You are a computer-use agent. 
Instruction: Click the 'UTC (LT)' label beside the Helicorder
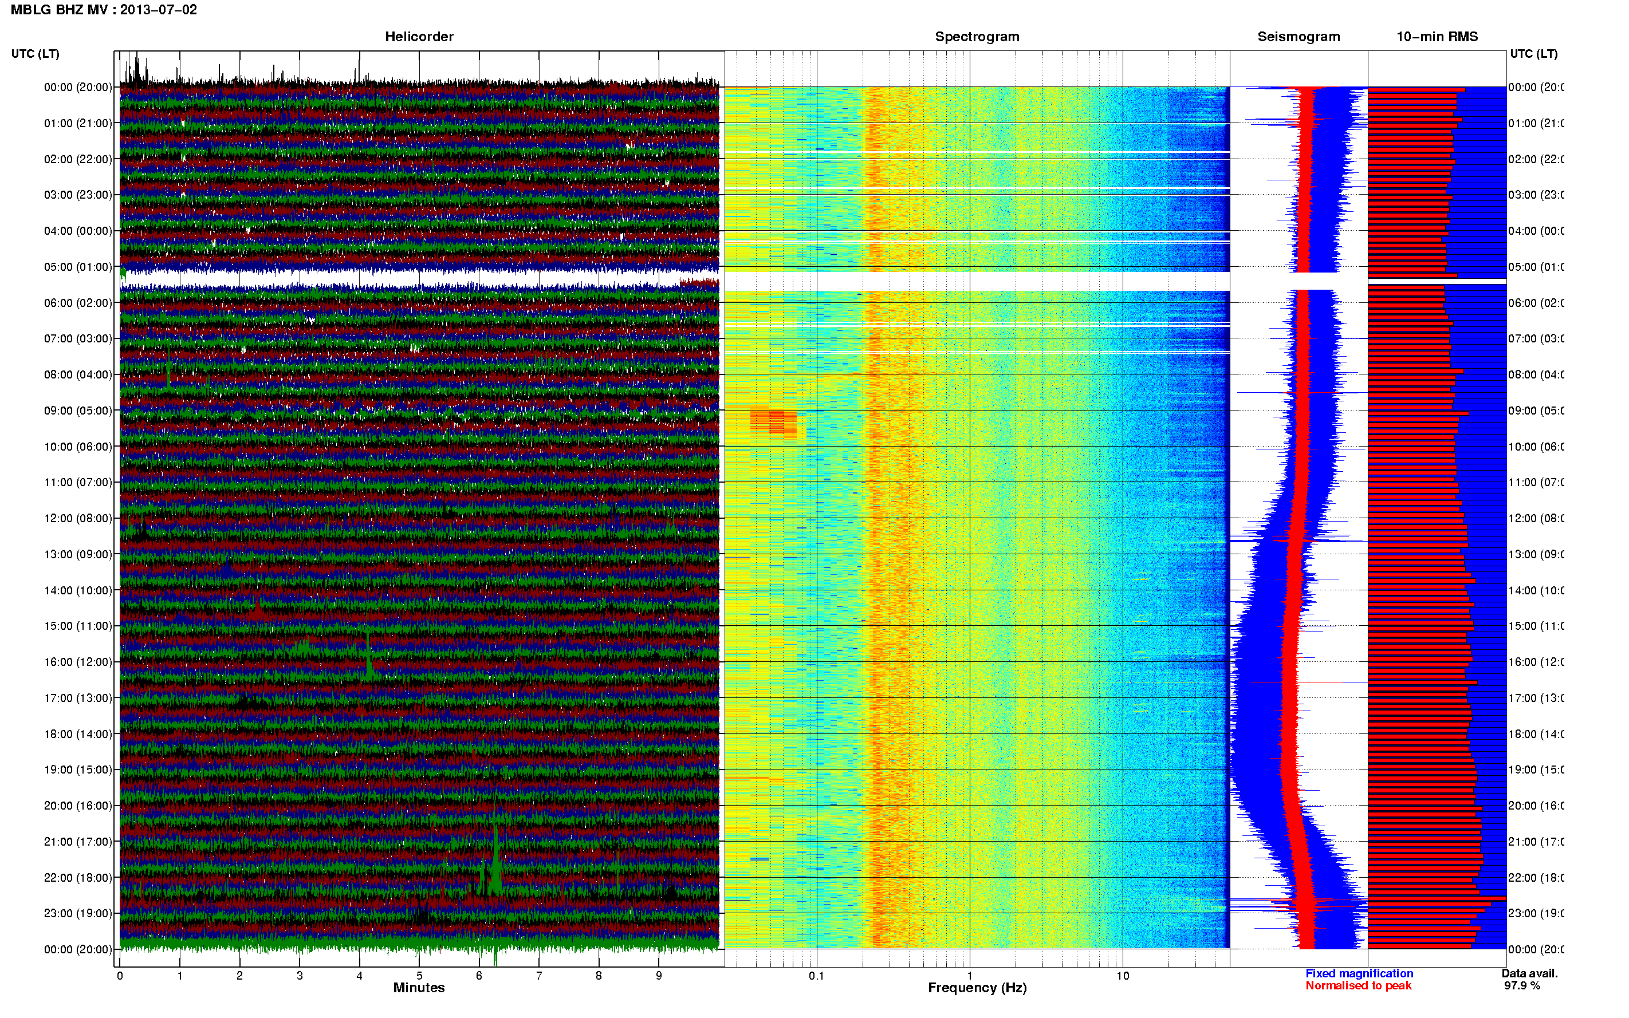point(35,54)
